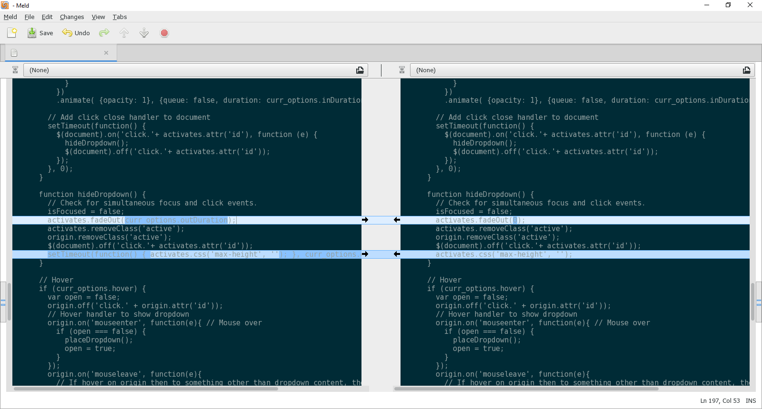The height and width of the screenshot is (409, 762).
Task: Click 'activates.fadeOut(0);' in right pane
Action: pyautogui.click(x=480, y=220)
